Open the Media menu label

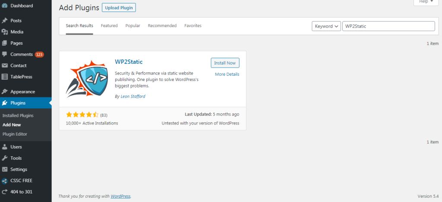17,32
